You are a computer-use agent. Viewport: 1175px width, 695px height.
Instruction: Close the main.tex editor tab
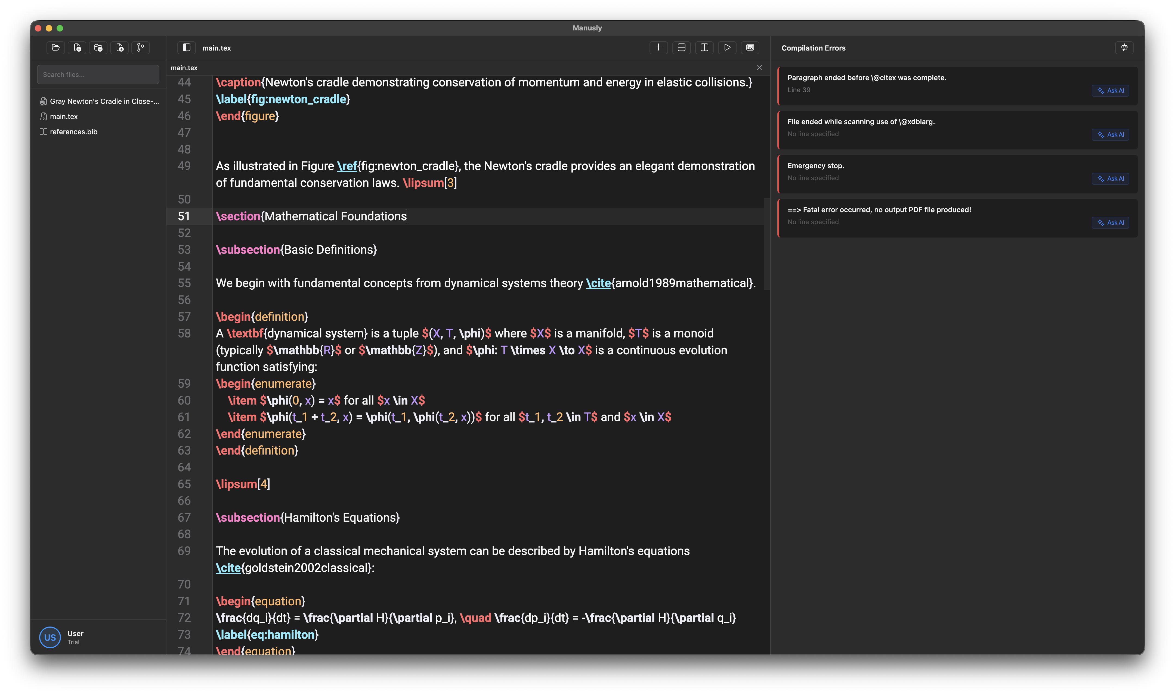pos(759,68)
